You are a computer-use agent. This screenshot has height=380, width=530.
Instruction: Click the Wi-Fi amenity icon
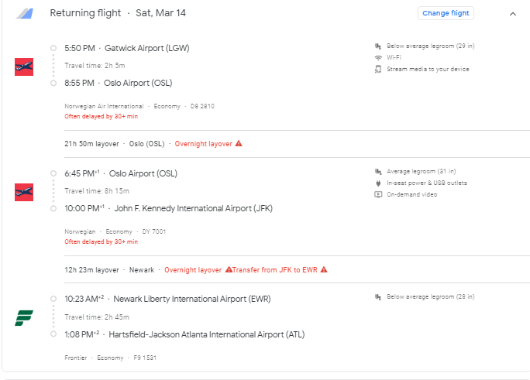[378, 57]
